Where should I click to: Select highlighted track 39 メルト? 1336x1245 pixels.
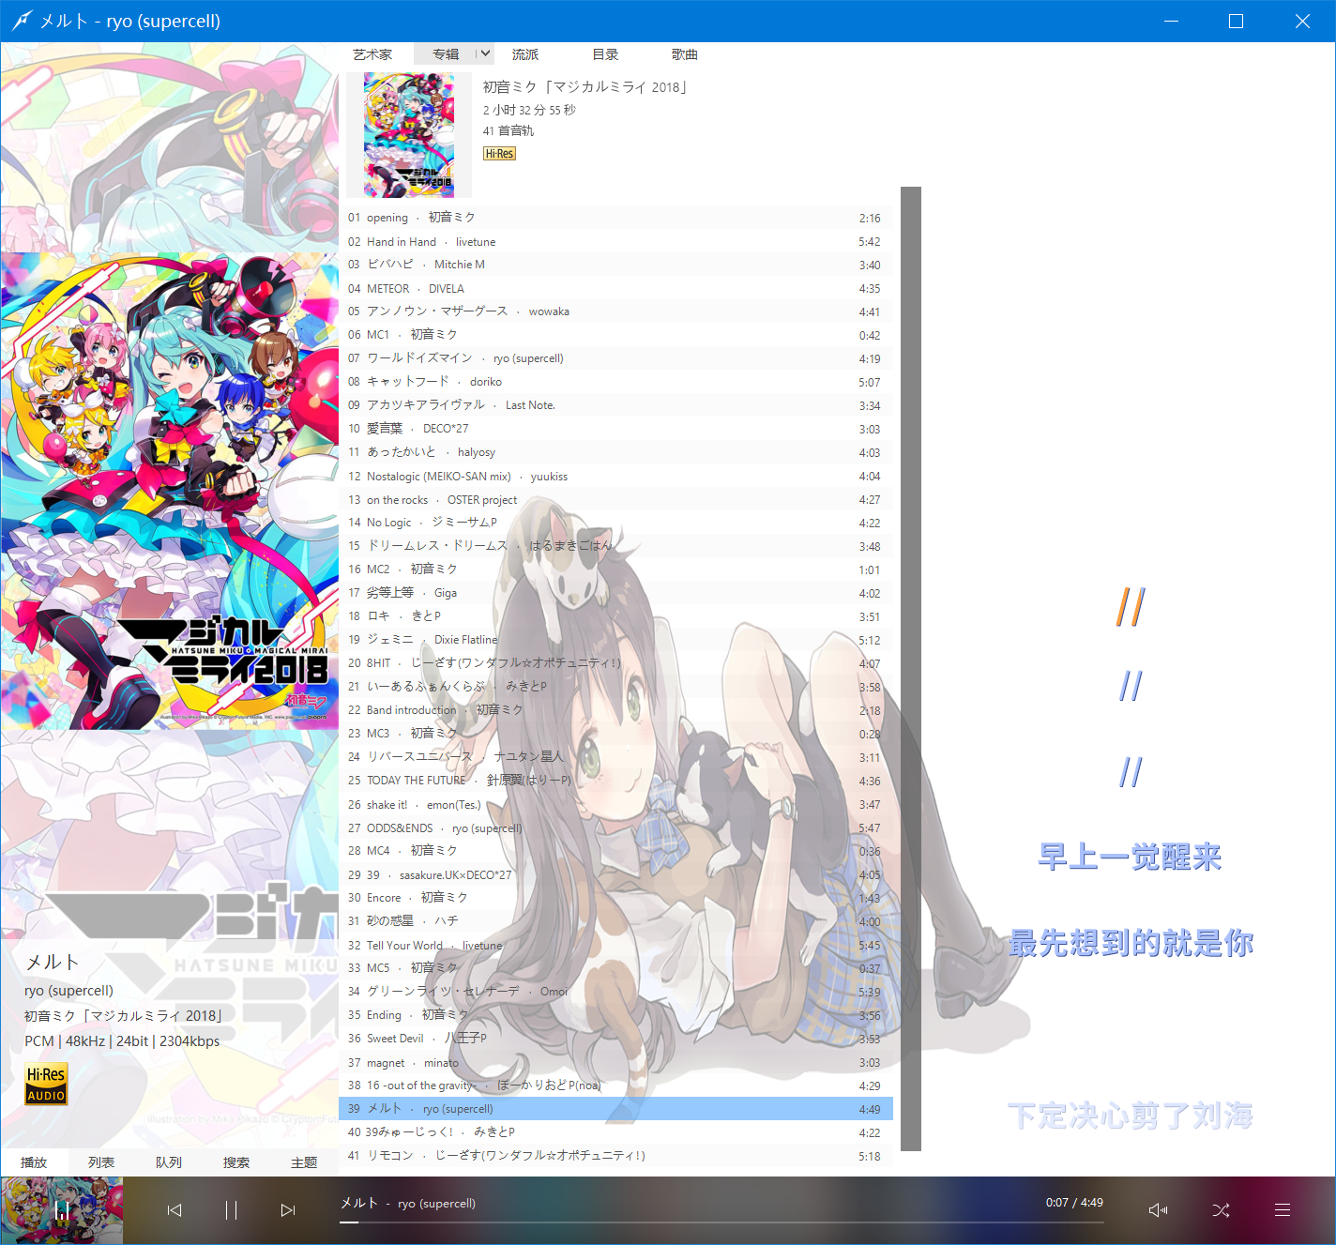point(615,1109)
